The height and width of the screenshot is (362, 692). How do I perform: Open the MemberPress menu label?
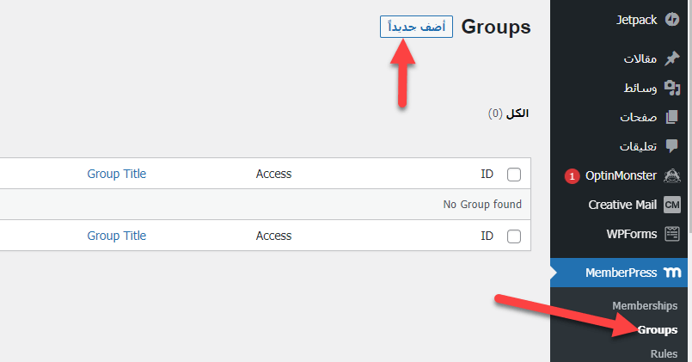coord(621,273)
